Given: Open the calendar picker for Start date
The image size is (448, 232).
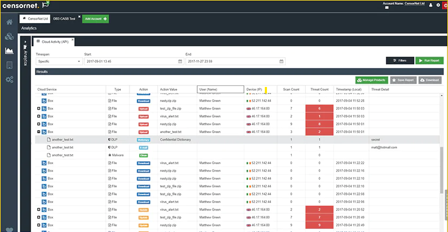Looking at the screenshot, I should [x=180, y=61].
